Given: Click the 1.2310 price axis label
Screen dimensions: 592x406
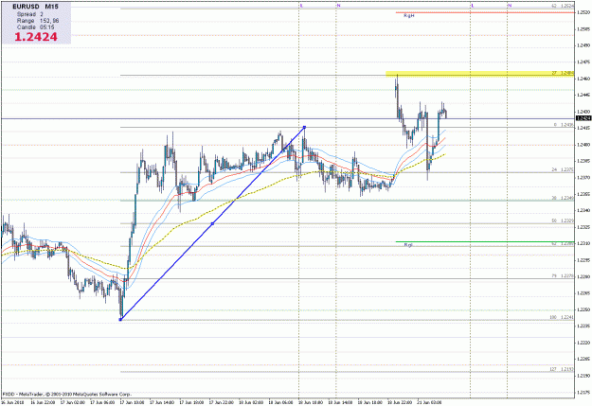Looking at the screenshot, I should [583, 243].
